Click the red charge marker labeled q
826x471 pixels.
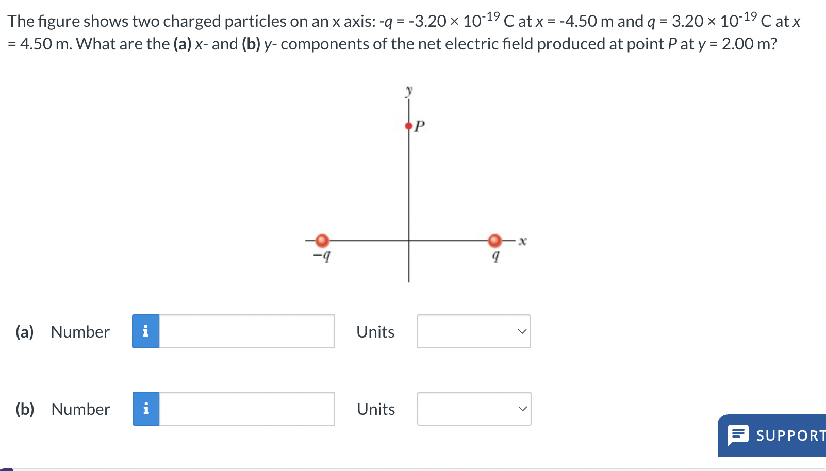495,240
